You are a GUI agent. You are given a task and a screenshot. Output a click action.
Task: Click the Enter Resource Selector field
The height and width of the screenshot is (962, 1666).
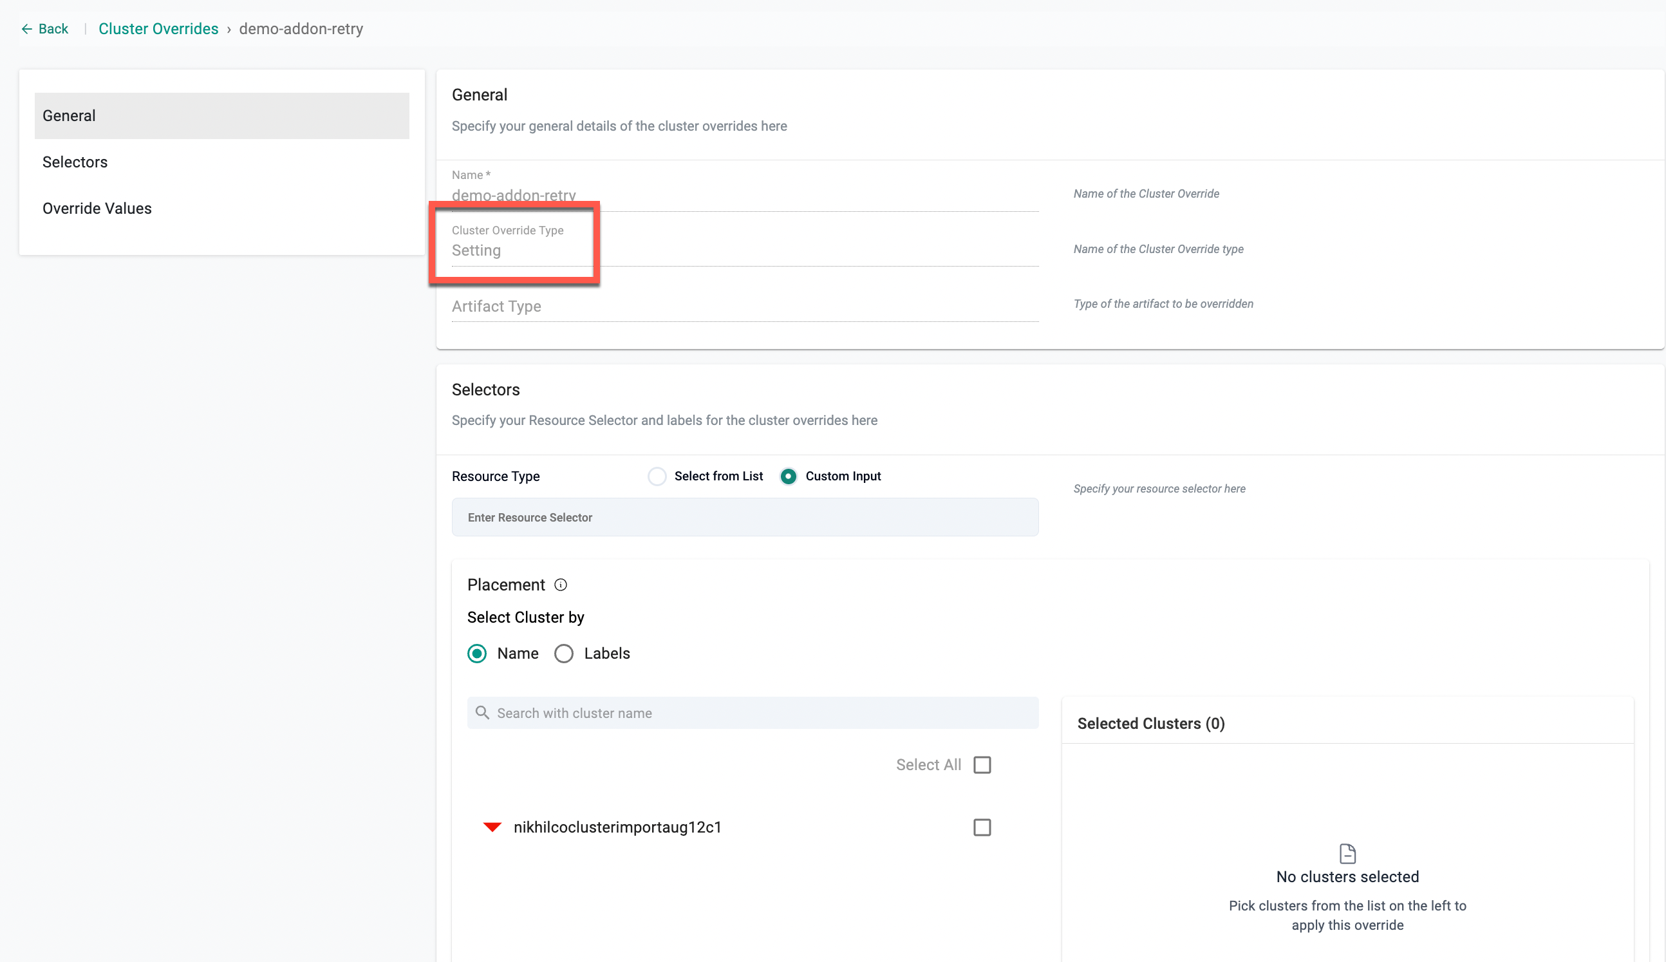coord(744,517)
